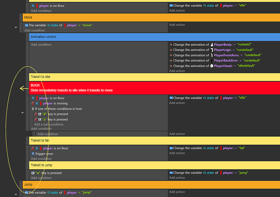The height and width of the screenshot is (197, 280).
Task: Click the PlayerFrontArm object icon
Action: 212,55
